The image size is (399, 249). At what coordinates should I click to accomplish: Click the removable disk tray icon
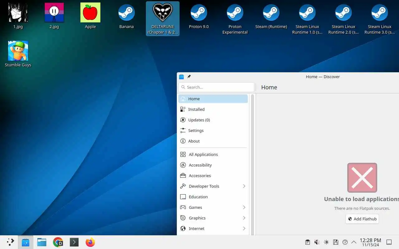[335, 242]
